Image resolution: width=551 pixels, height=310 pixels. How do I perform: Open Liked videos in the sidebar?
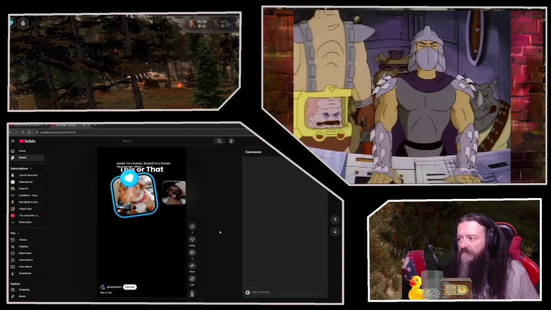point(27,260)
